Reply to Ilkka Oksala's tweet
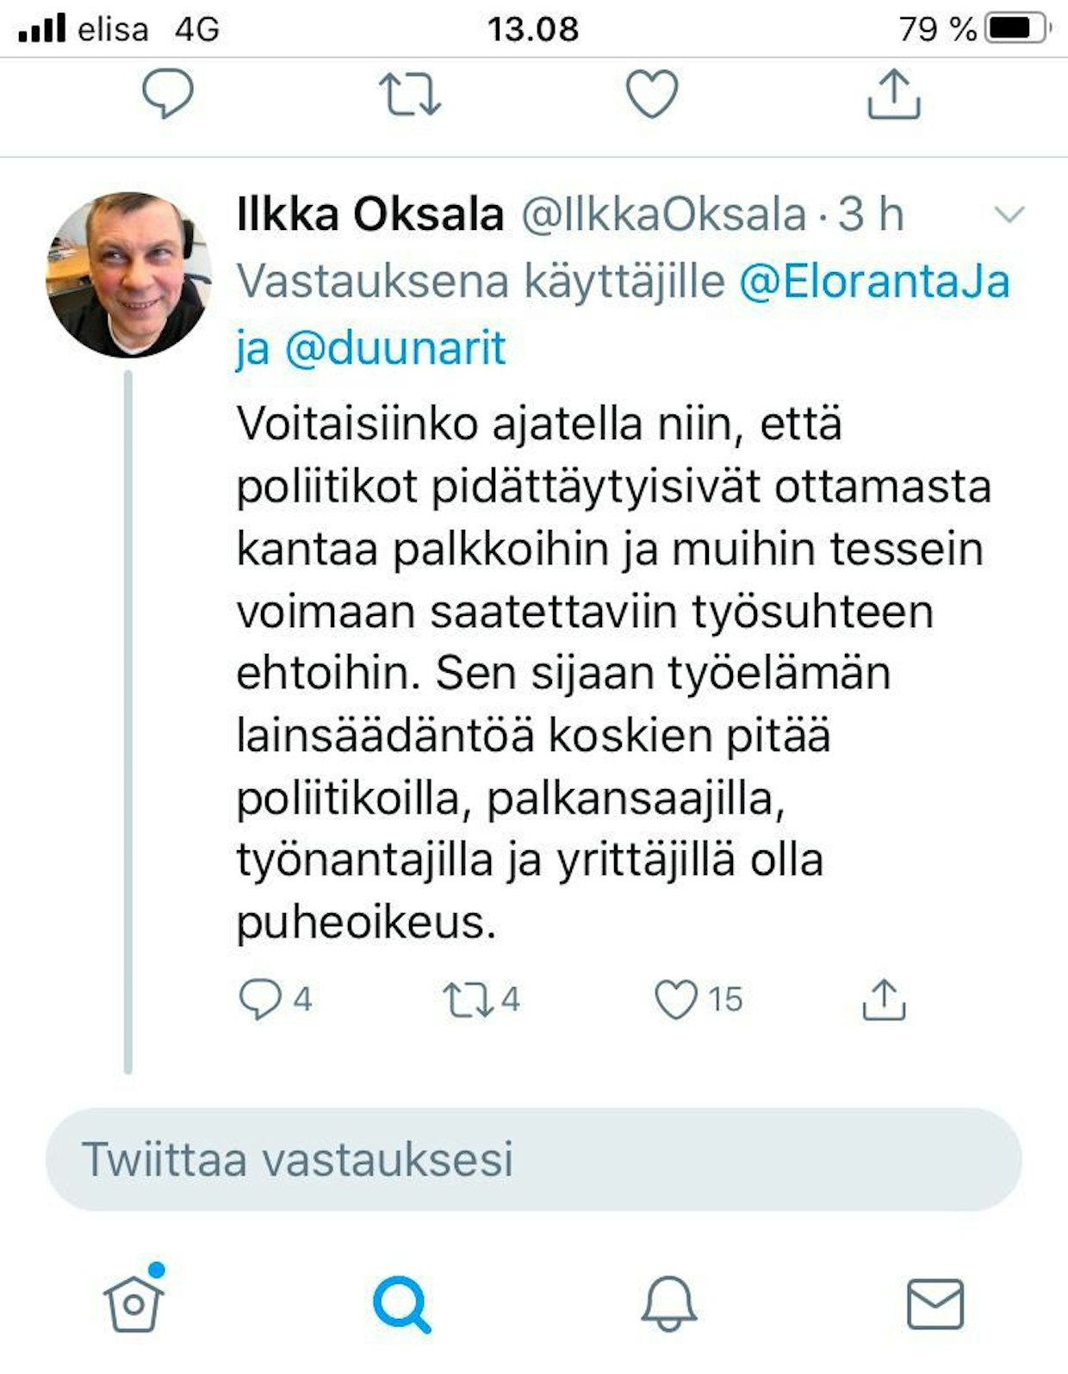Screen dimensions: 1068x1374 click(260, 999)
